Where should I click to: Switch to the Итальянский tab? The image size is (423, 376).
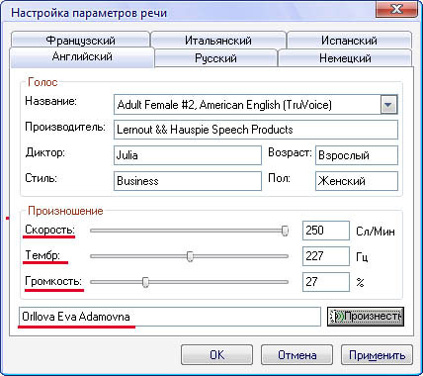218,41
